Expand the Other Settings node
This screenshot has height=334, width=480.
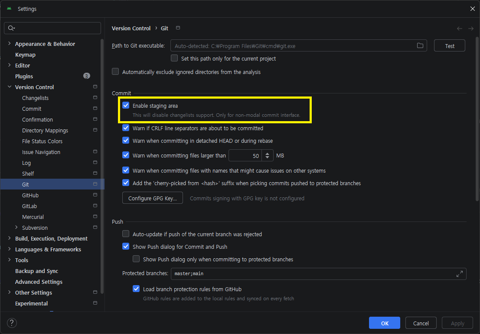tap(9, 292)
